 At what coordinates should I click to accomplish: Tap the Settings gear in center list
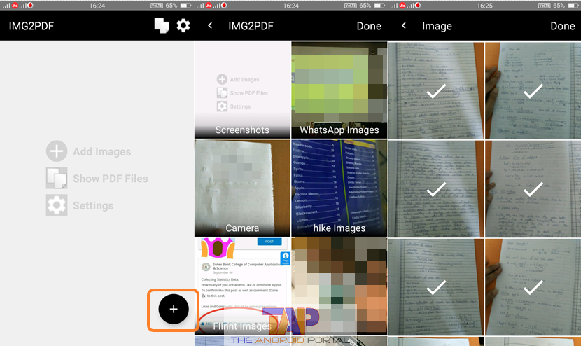(57, 205)
